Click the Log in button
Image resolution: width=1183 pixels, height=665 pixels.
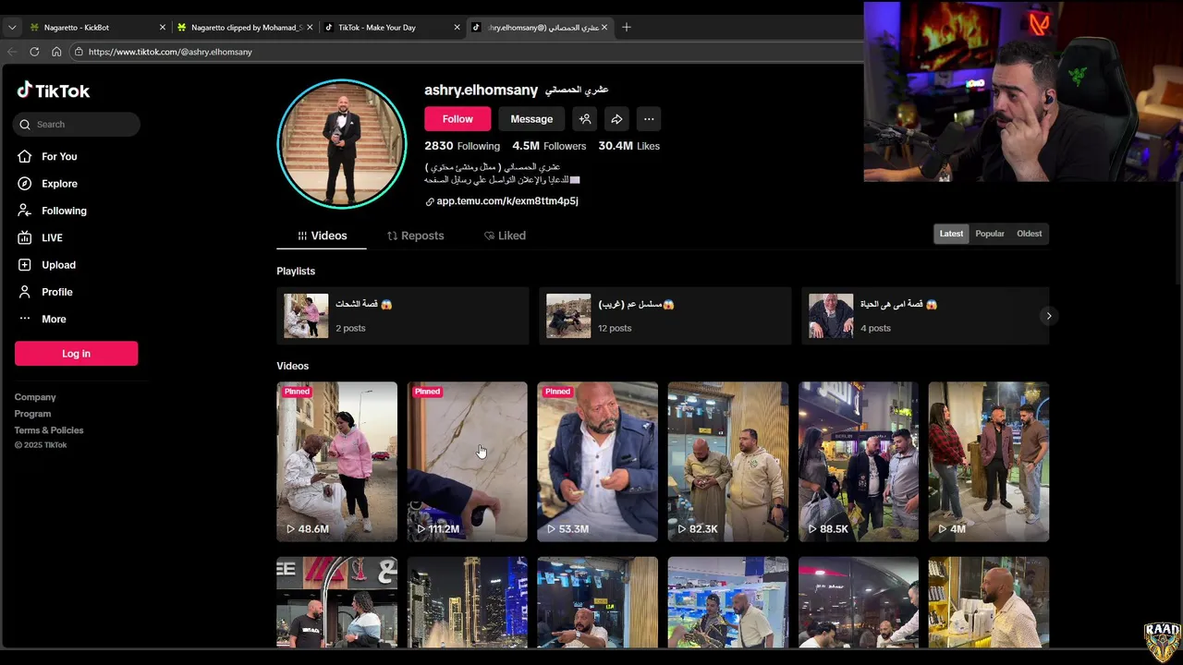coord(76,353)
